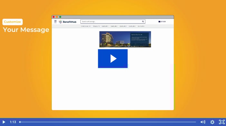Play the video from control bar
The image size is (226, 126).
pyautogui.click(x=4, y=122)
